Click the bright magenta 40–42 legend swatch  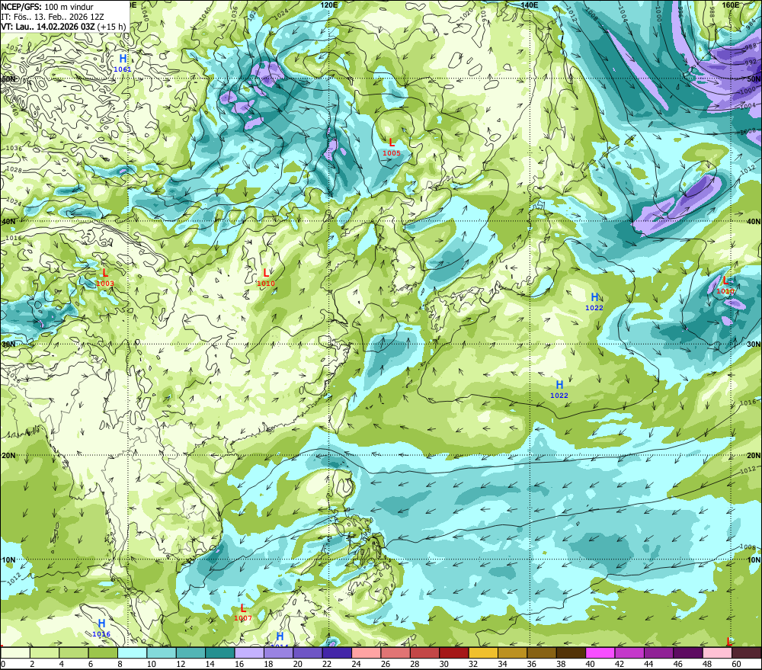coord(600,653)
